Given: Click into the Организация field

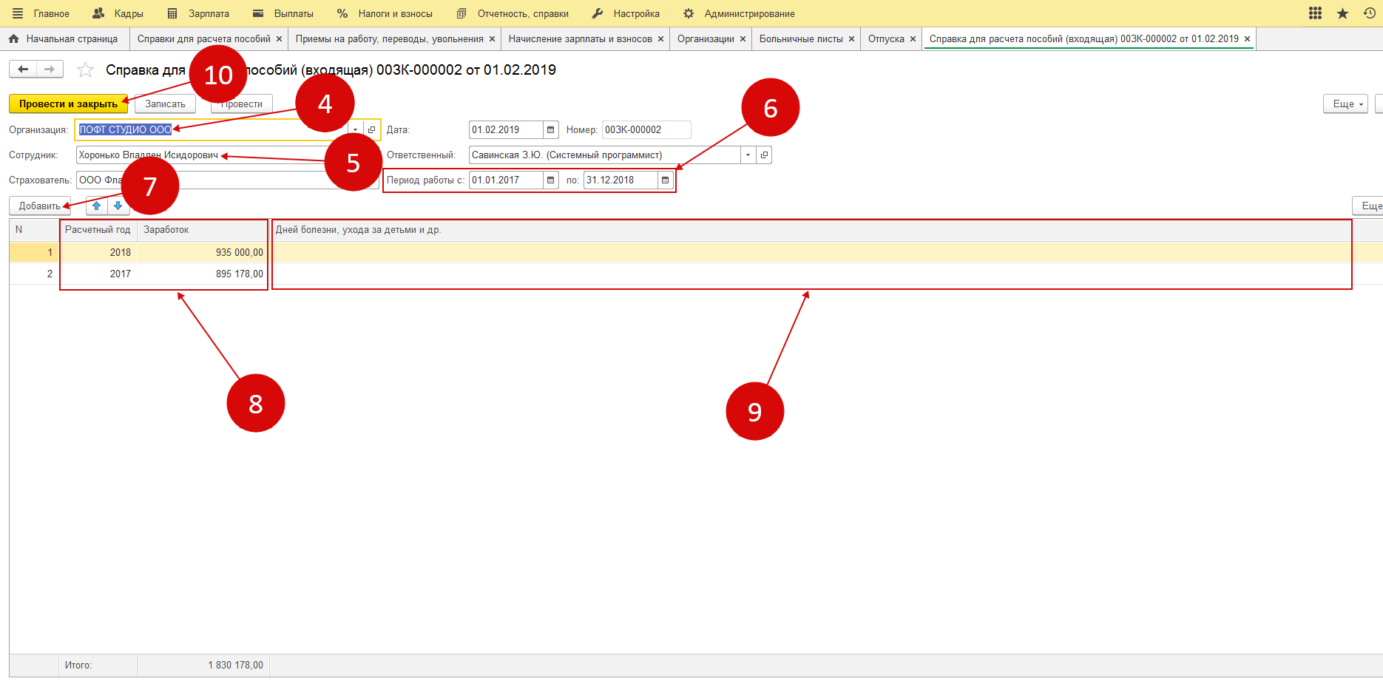Looking at the screenshot, I should [x=212, y=130].
